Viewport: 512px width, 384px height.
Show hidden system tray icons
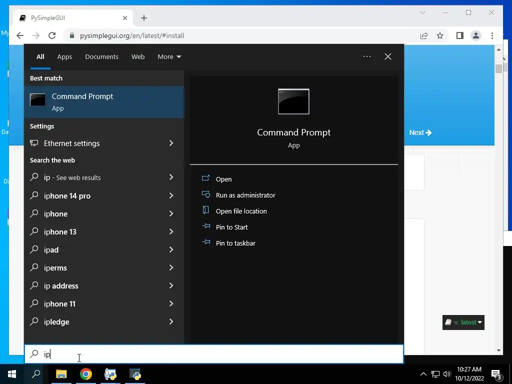pos(423,374)
